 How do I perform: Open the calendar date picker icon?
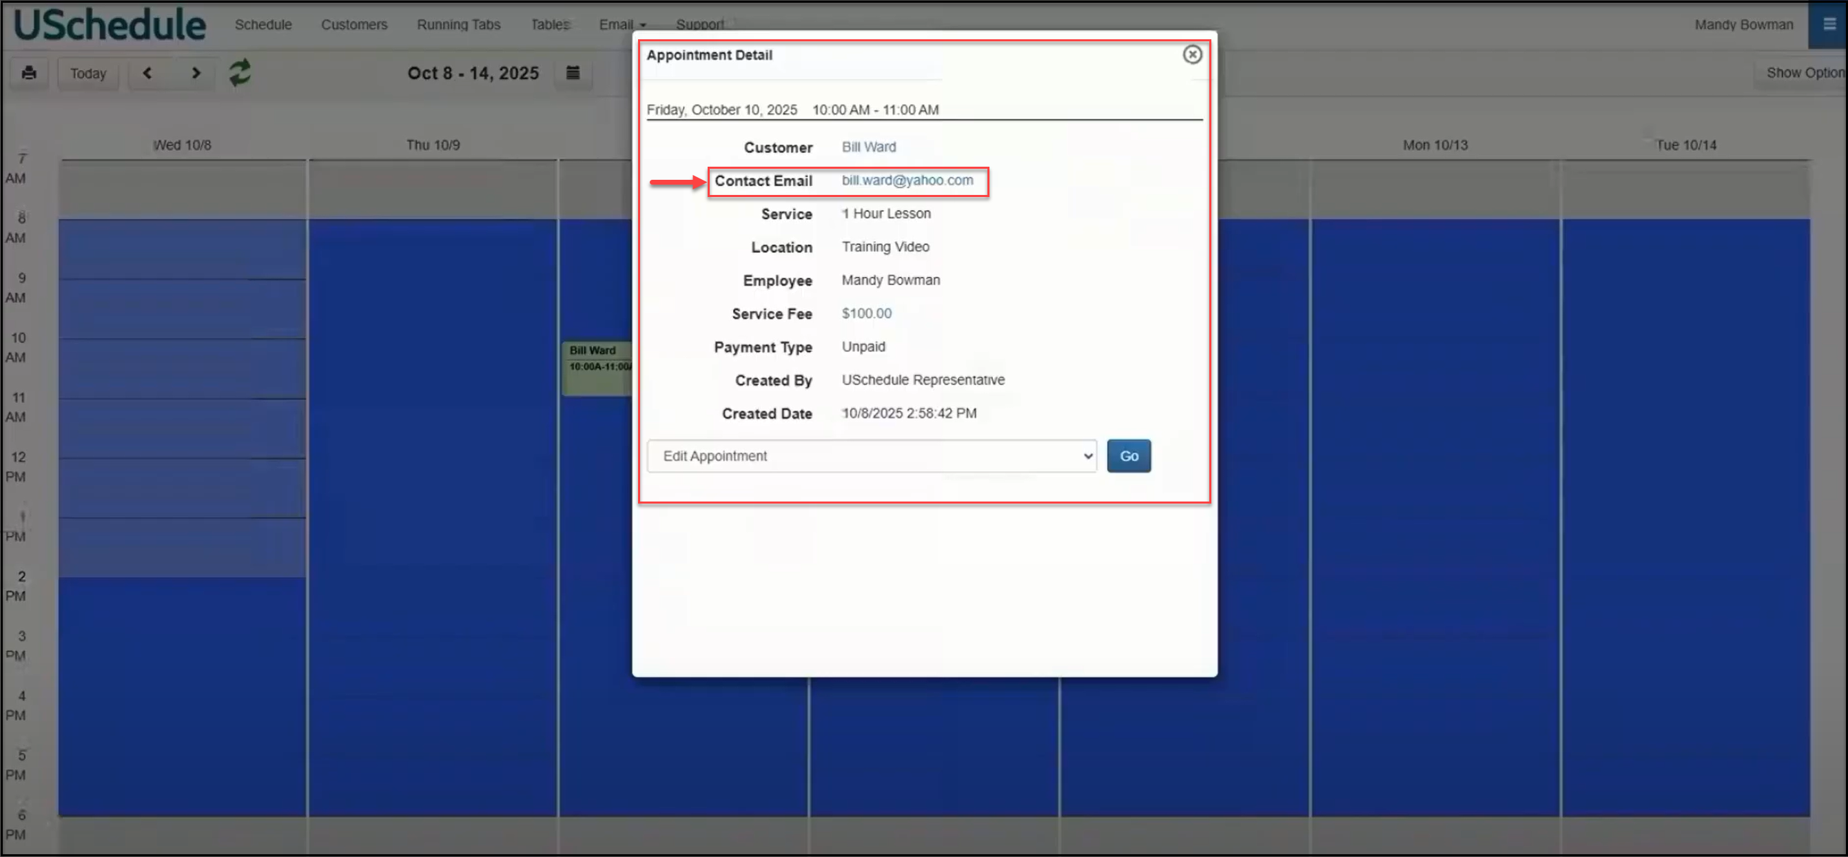(573, 73)
